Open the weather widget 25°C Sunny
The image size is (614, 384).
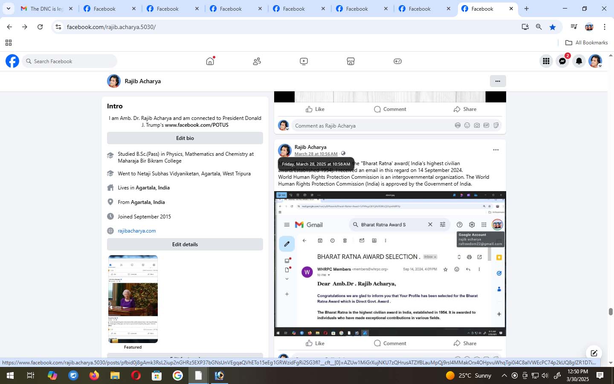(x=469, y=375)
